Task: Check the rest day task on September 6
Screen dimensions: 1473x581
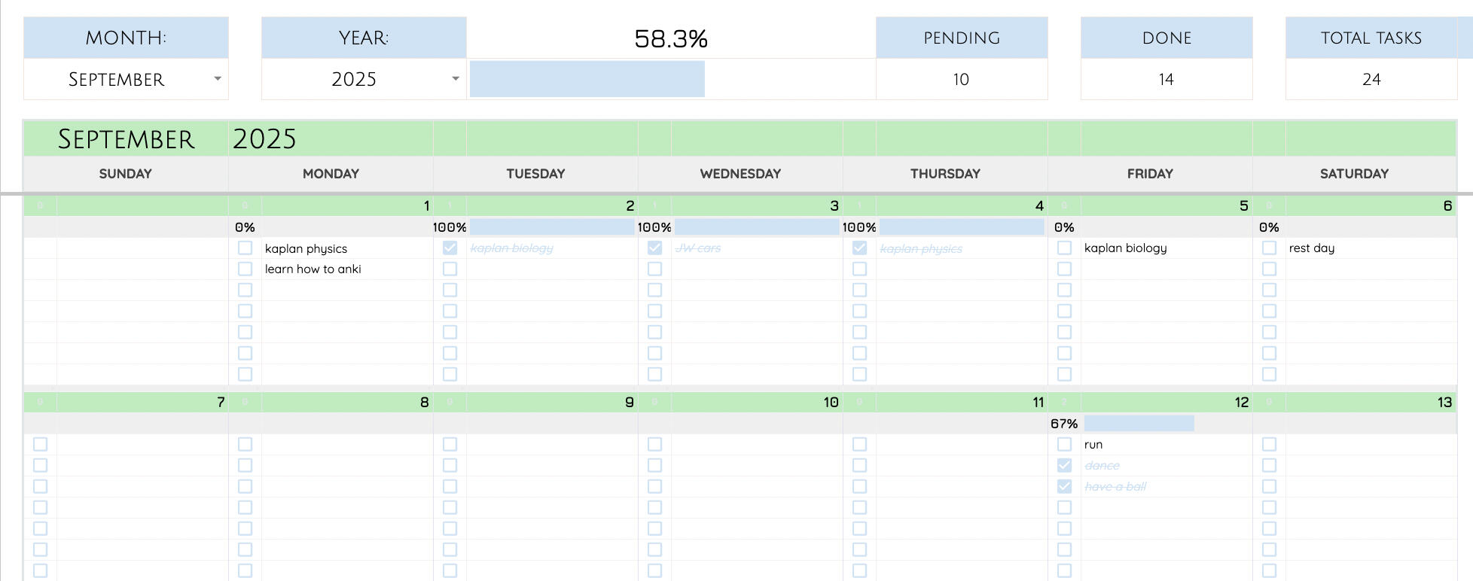Action: 1270,248
